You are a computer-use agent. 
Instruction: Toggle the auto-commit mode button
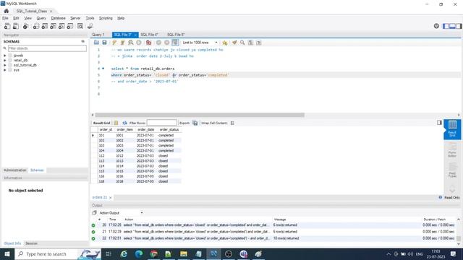(175, 43)
